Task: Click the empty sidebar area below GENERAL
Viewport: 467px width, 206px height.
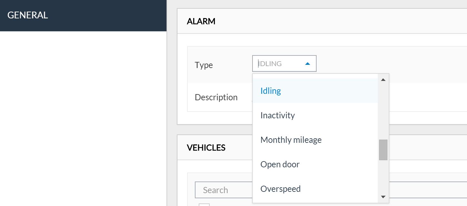Action: tap(83, 119)
